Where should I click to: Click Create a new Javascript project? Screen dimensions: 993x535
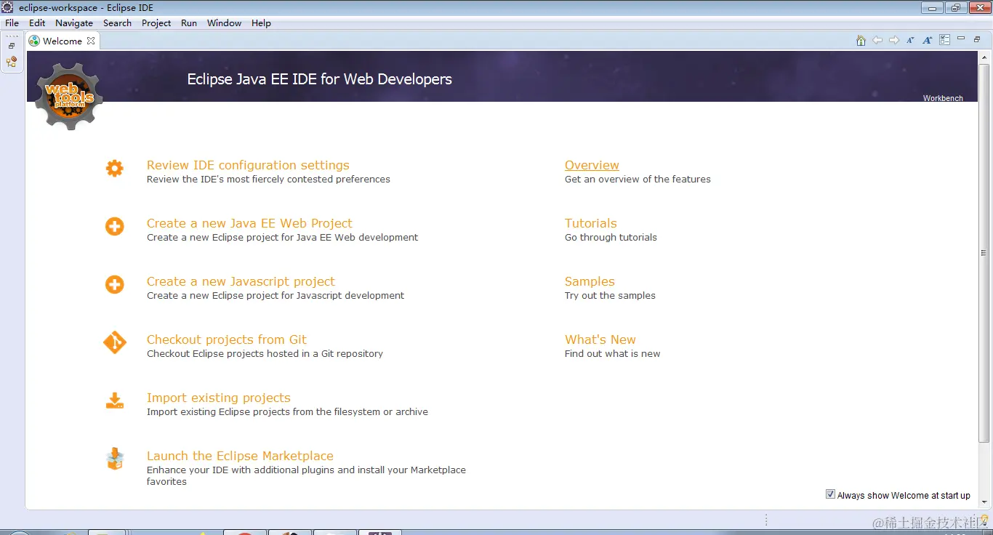pyautogui.click(x=241, y=281)
